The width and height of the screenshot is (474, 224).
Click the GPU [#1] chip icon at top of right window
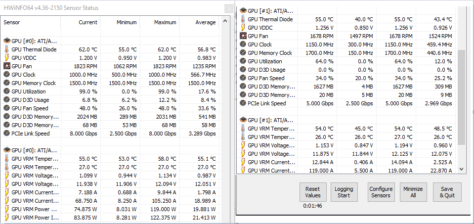click(243, 11)
